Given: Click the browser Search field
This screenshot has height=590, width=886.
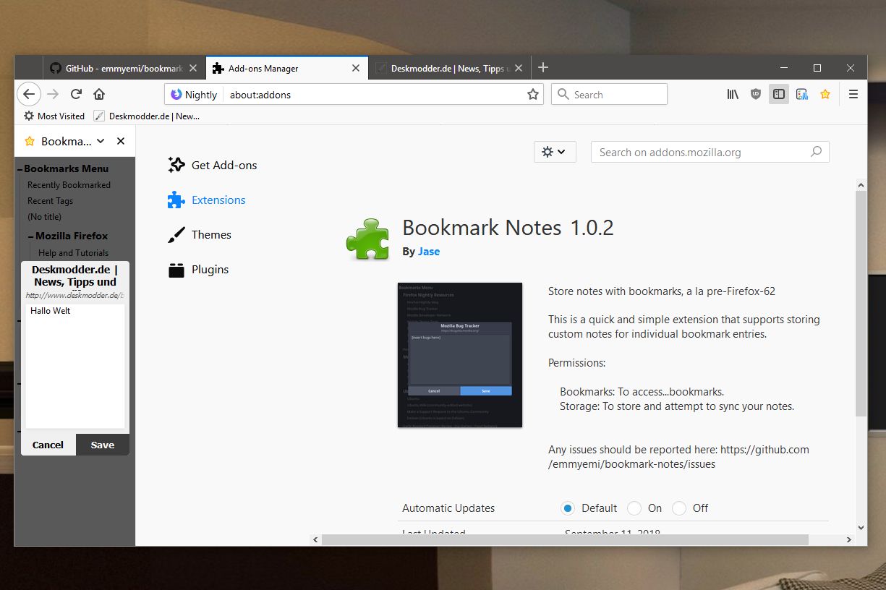Looking at the screenshot, I should 609,95.
